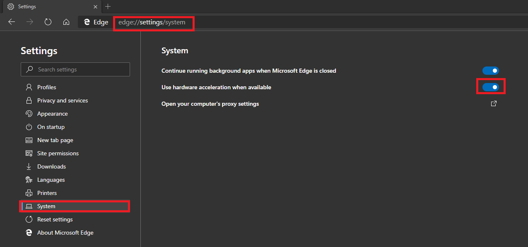Click the Edge logo in address bar

pos(87,22)
